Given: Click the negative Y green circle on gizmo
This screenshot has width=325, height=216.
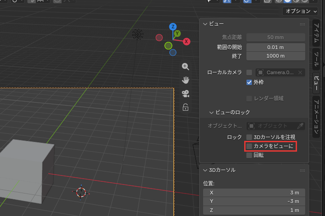Looking at the screenshot, I should (x=168, y=46).
